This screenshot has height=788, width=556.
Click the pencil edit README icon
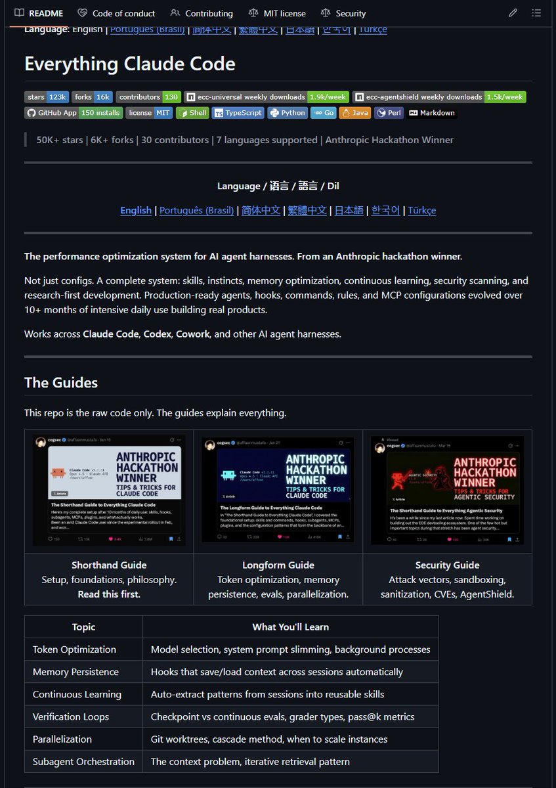(513, 13)
